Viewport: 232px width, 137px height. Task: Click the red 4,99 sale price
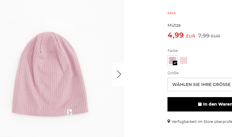[x=175, y=35]
